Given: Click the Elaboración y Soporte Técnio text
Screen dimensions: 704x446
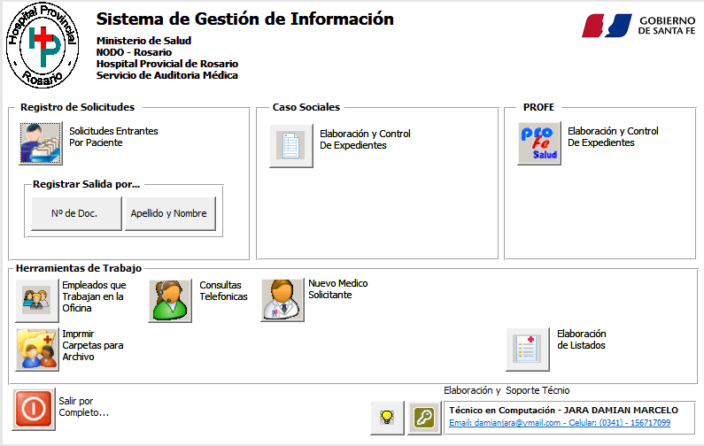Looking at the screenshot, I should (x=507, y=390).
